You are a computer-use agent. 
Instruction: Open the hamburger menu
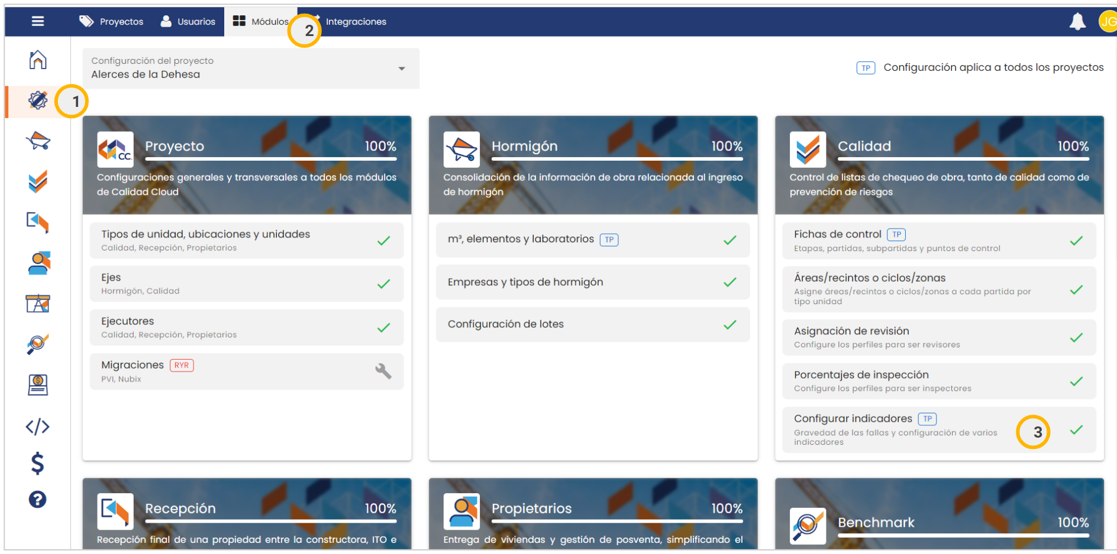coord(38,21)
